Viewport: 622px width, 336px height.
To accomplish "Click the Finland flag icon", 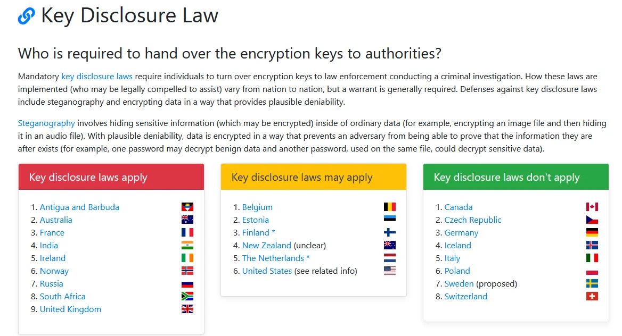I will tap(389, 232).
